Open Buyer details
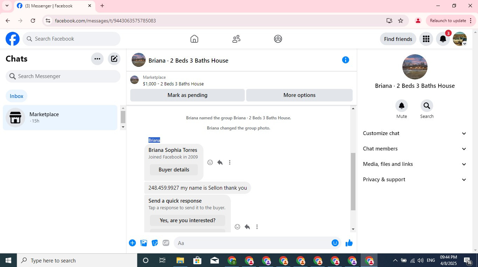The height and width of the screenshot is (267, 478). point(174,170)
